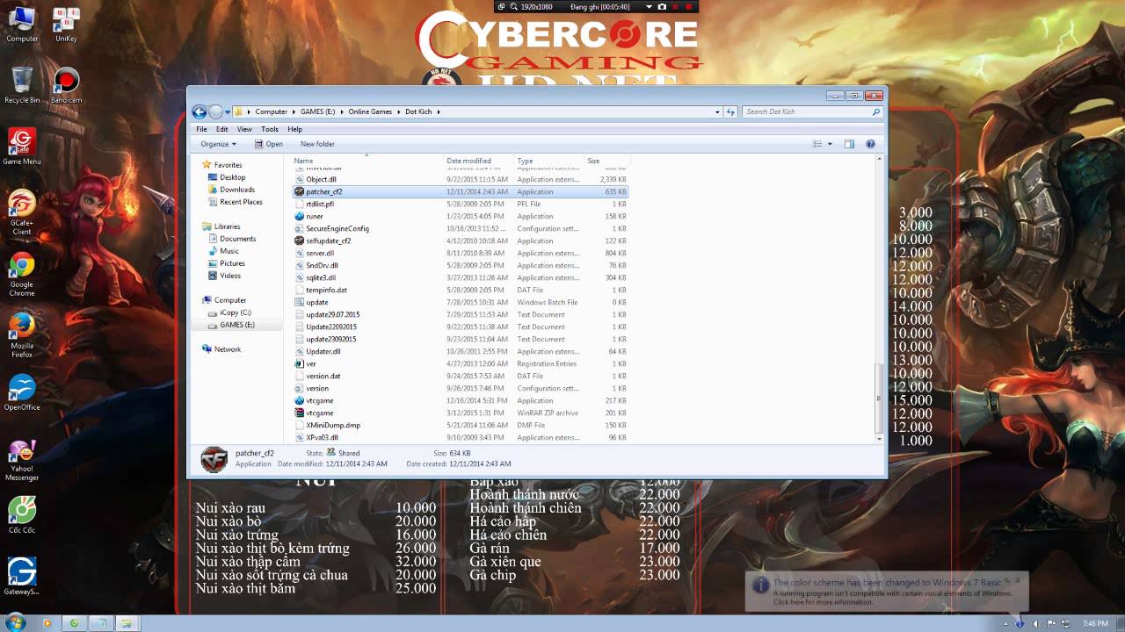Expand the view options dropdown arrow
This screenshot has height=632, width=1125.
coord(829,144)
